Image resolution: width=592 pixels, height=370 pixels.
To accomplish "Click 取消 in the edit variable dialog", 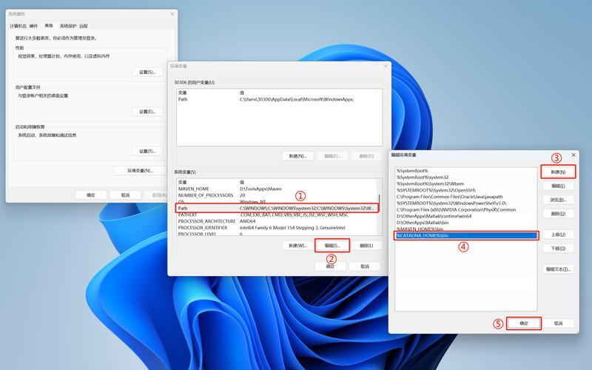I will pyautogui.click(x=558, y=323).
